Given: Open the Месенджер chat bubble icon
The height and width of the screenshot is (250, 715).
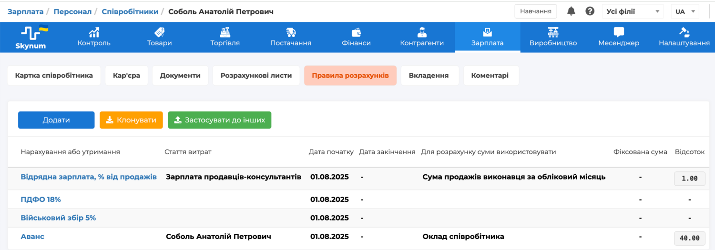Looking at the screenshot, I should [619, 32].
